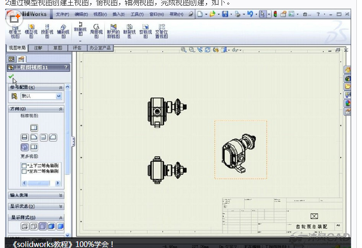The height and width of the screenshot is (248, 362).
Task: Select the Wireframe display style button
Action: 25,226
